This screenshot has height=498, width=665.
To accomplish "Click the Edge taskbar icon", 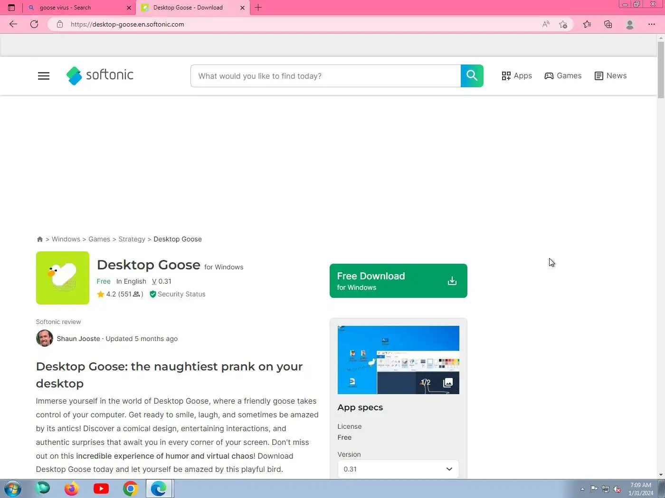I will [x=159, y=489].
